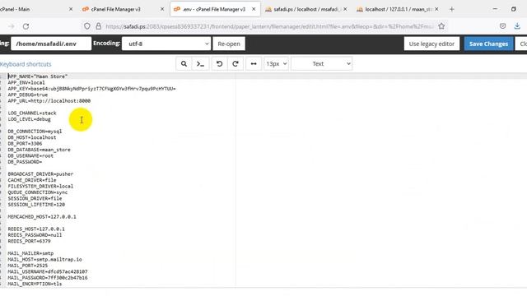Reload the current page
This screenshot has width=527, height=296.
26,26
